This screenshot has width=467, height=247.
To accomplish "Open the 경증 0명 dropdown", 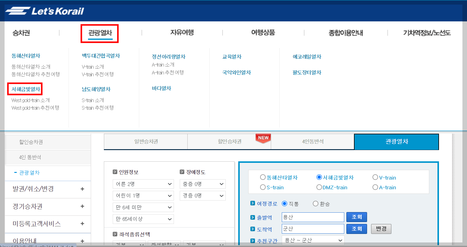I will click(x=203, y=196).
